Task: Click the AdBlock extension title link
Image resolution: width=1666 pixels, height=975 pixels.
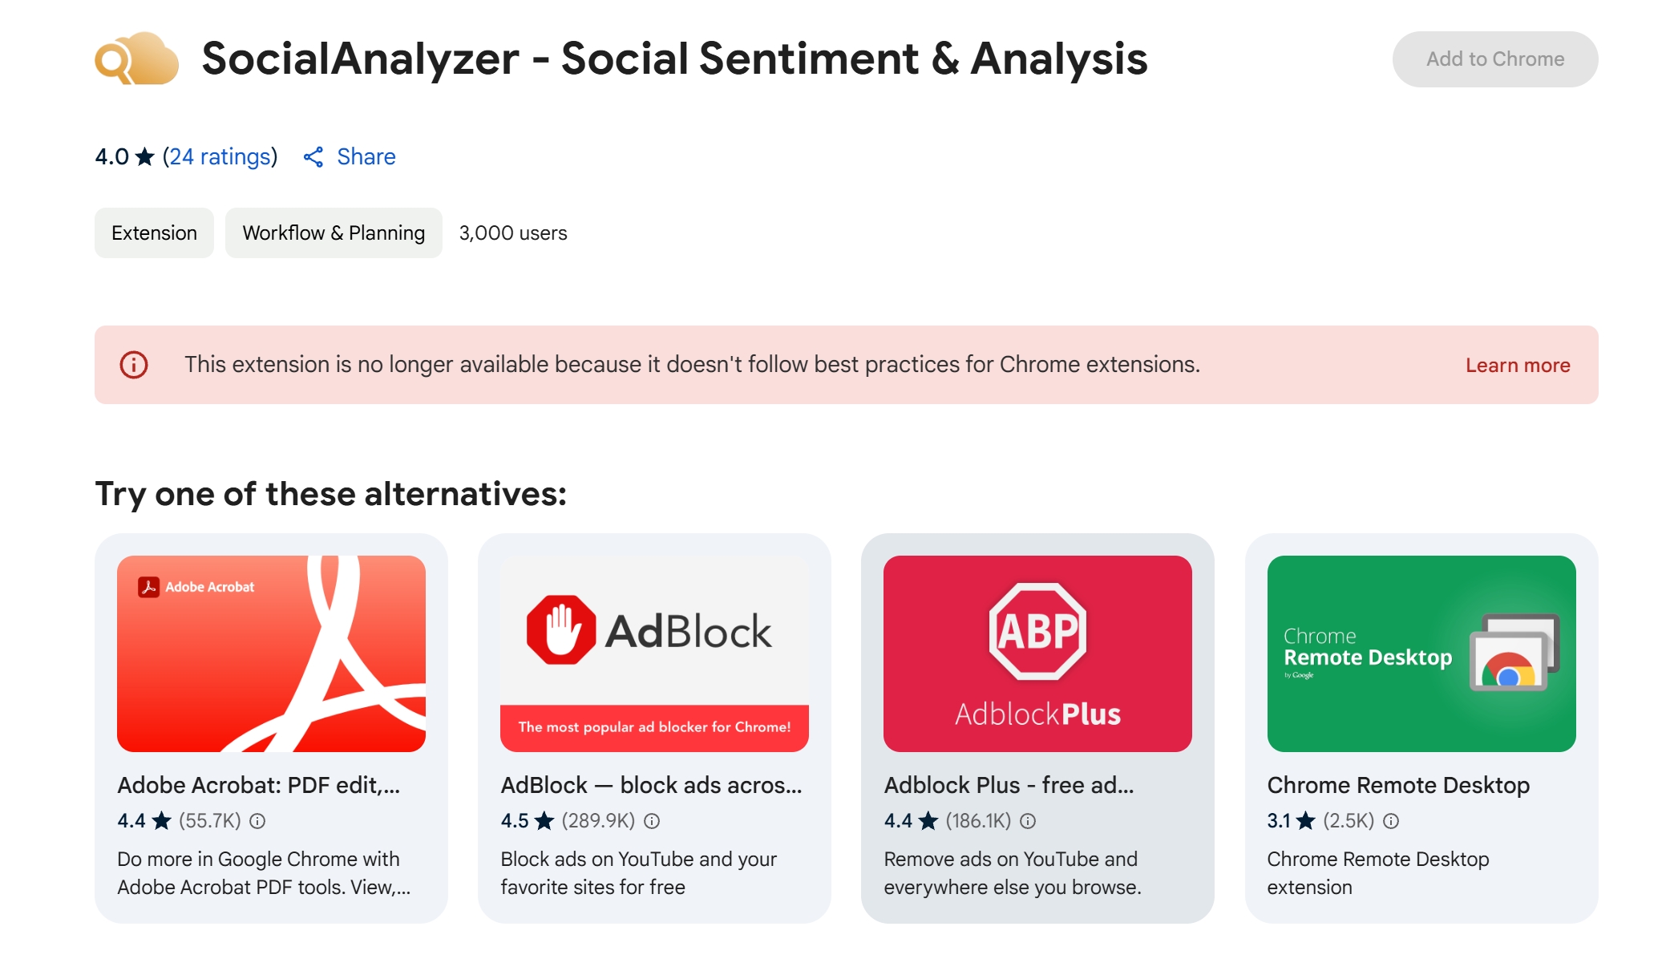Action: coord(651,785)
